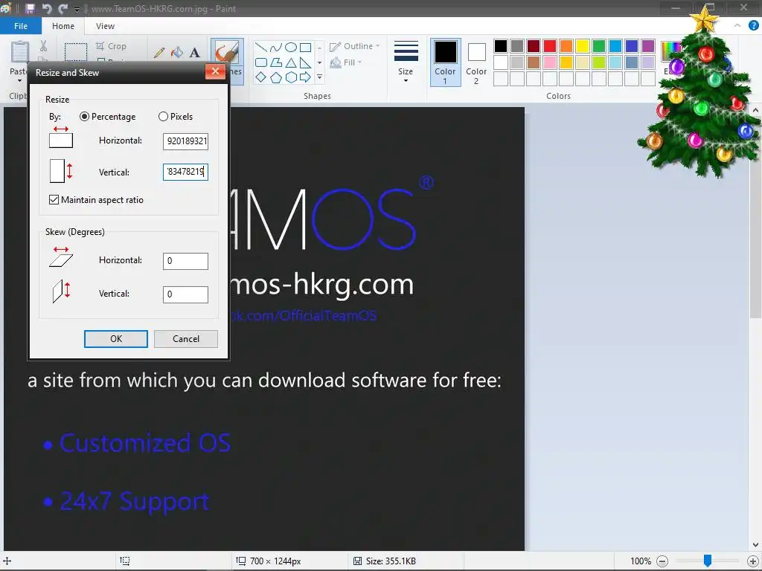Click the vertical scrollbar up arrow

(x=756, y=111)
